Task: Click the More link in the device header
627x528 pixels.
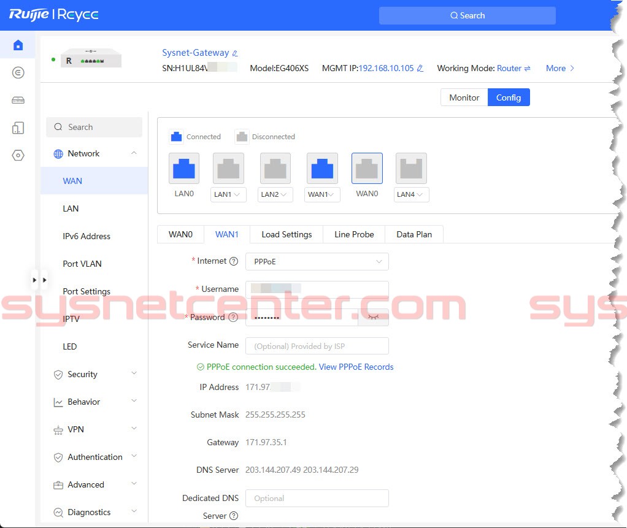Action: click(x=556, y=68)
